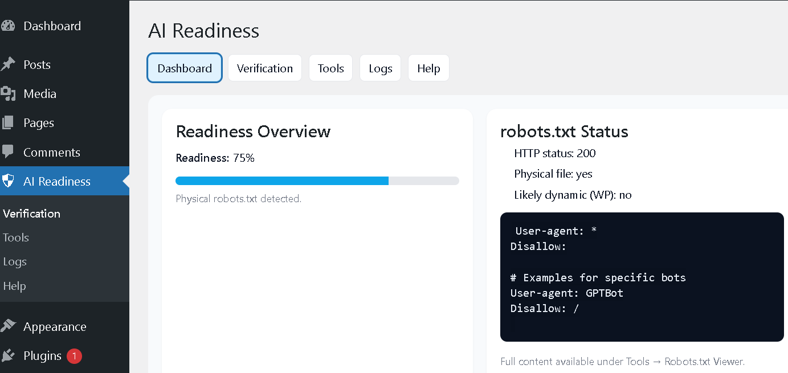Select the Logs tab

[x=380, y=68]
